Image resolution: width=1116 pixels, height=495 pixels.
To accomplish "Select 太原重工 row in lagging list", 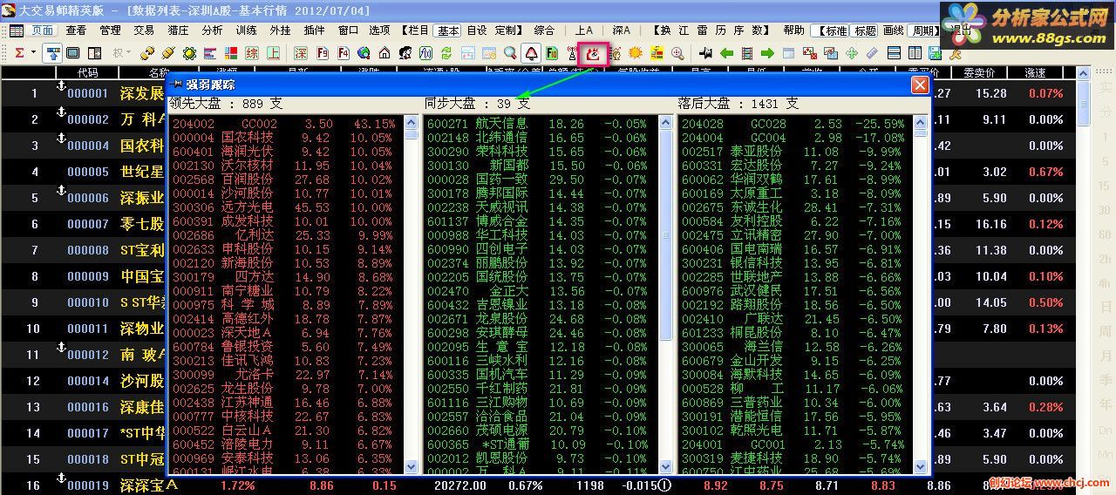I will click(793, 193).
